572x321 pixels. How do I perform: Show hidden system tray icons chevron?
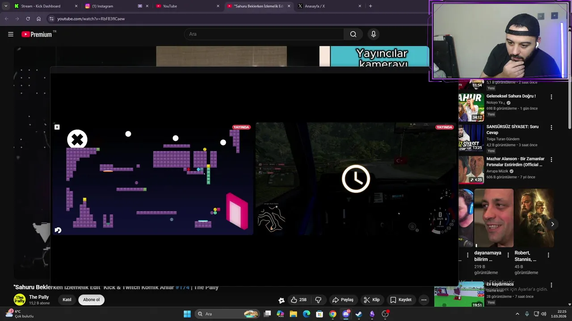coord(517,314)
